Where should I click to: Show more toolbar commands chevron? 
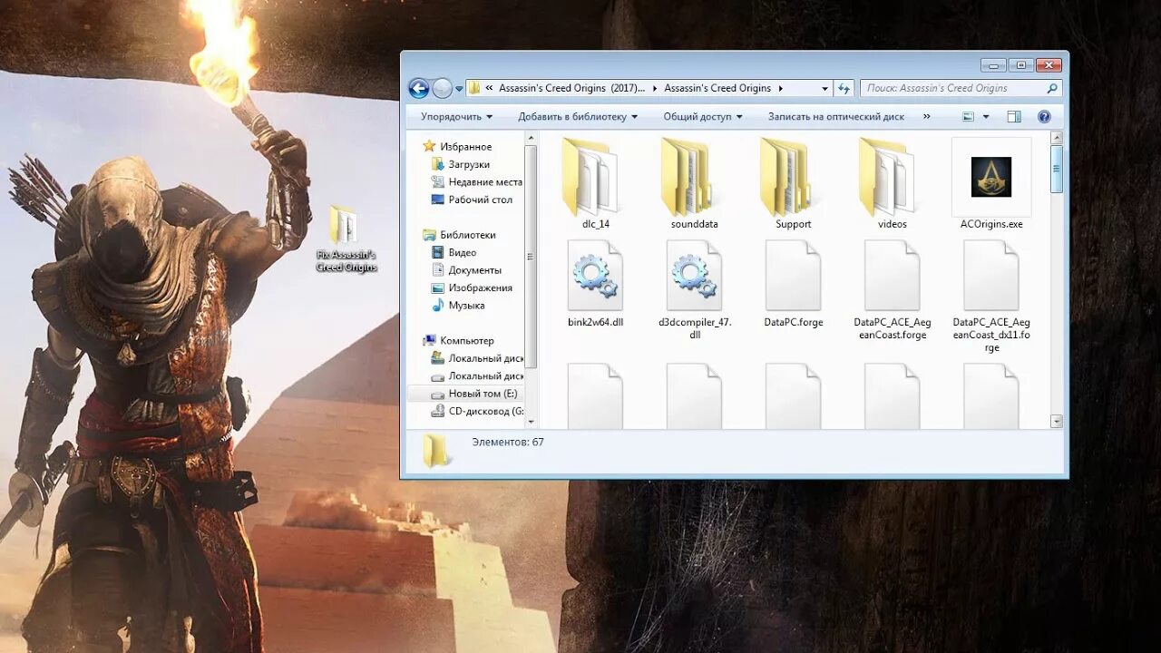[926, 117]
